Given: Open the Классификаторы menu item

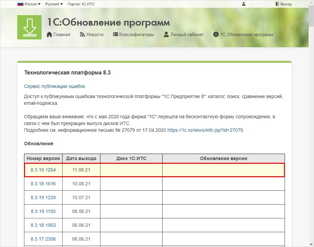Looking at the screenshot, I should click(137, 35).
